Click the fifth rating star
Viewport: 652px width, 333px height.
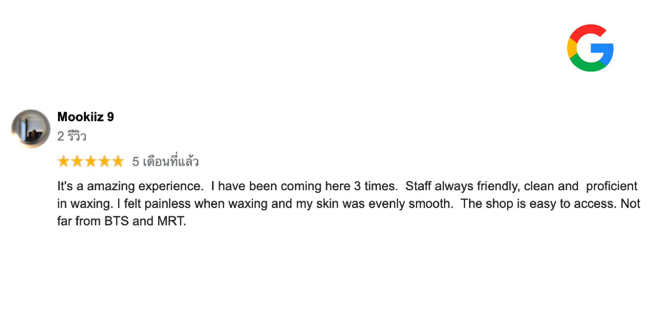coord(118,161)
